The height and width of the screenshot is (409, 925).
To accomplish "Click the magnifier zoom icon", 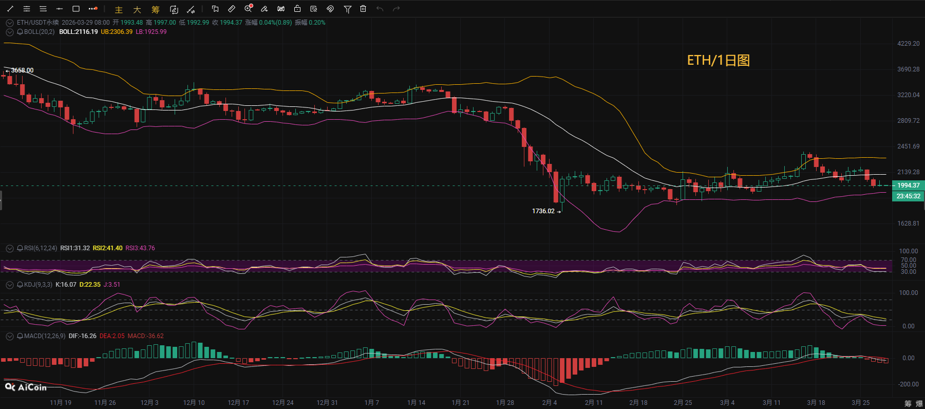I will (x=249, y=9).
